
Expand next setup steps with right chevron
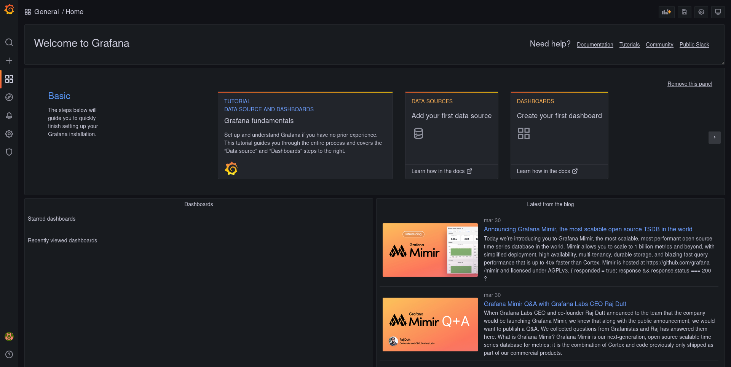point(714,137)
